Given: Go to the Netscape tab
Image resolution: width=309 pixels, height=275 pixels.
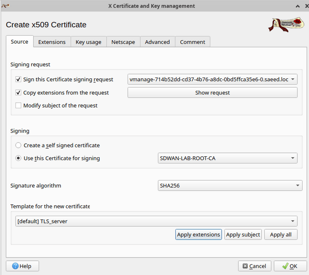Looking at the screenshot, I should click(x=123, y=42).
